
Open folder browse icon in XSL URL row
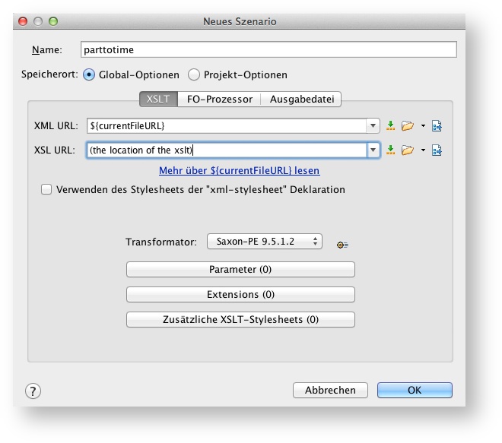tap(407, 150)
